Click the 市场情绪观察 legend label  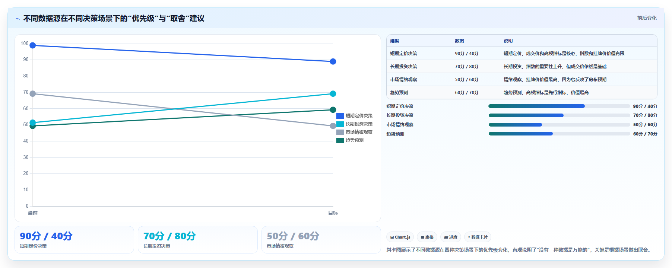[x=359, y=132]
